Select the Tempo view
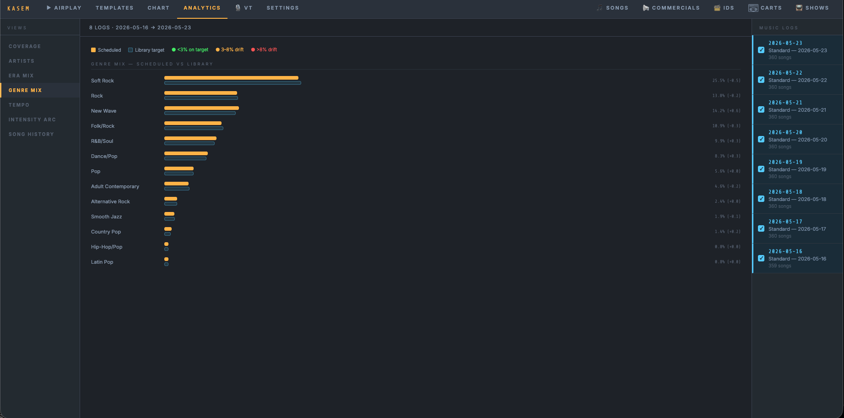The height and width of the screenshot is (418, 844). tap(40, 105)
